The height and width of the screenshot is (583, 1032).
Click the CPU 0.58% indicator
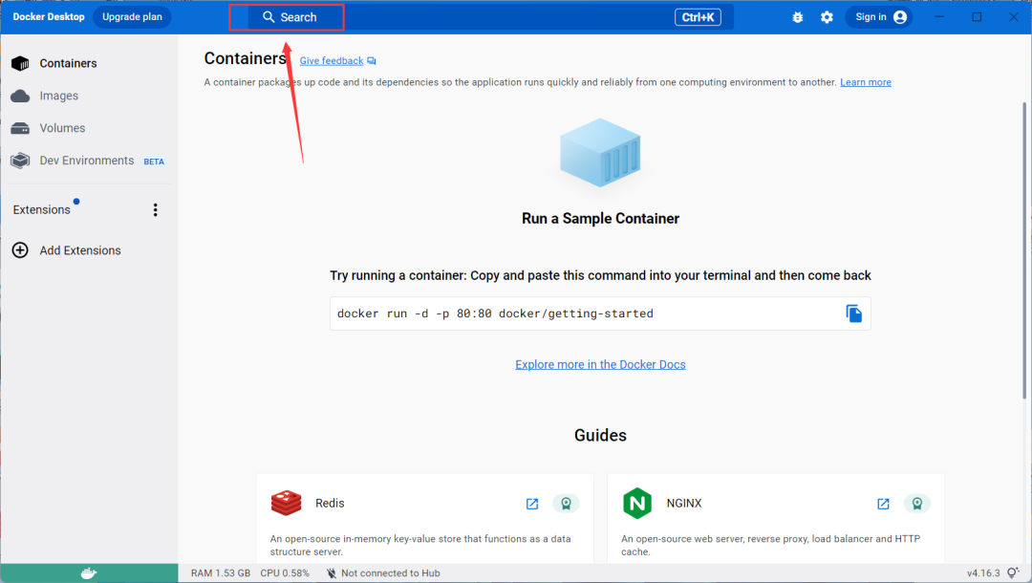pyautogui.click(x=285, y=573)
